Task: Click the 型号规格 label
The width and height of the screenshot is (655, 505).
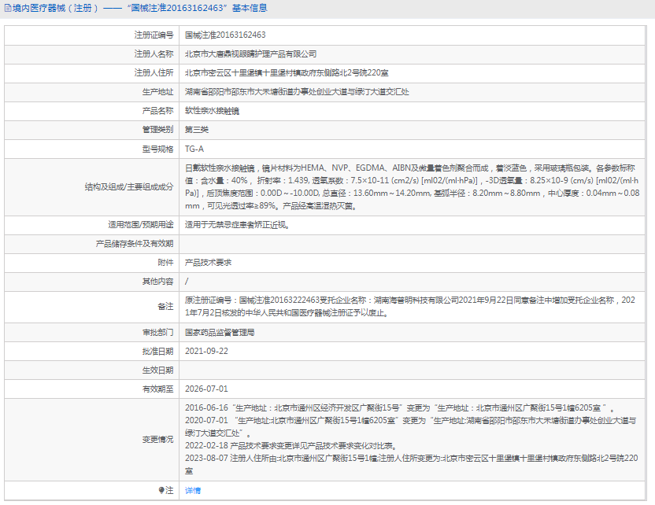Action: pos(157,149)
